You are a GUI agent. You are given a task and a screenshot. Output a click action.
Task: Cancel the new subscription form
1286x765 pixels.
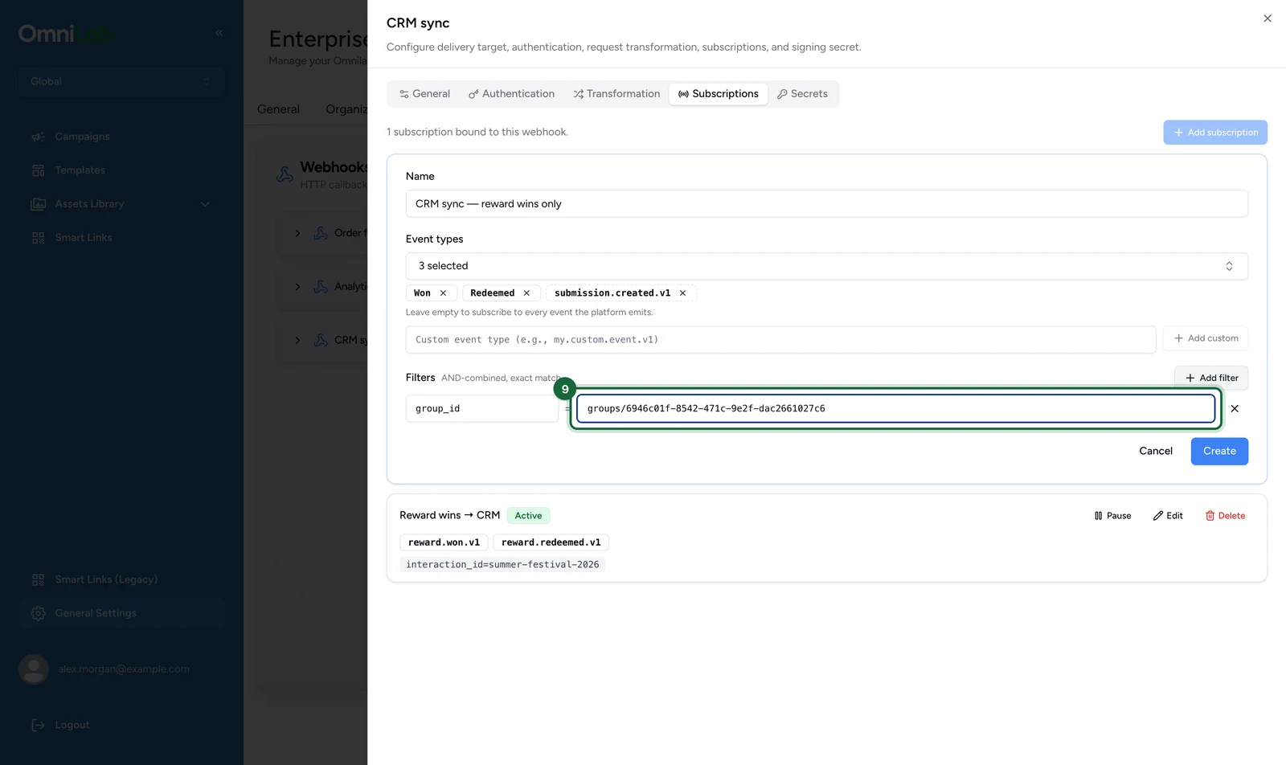point(1156,452)
